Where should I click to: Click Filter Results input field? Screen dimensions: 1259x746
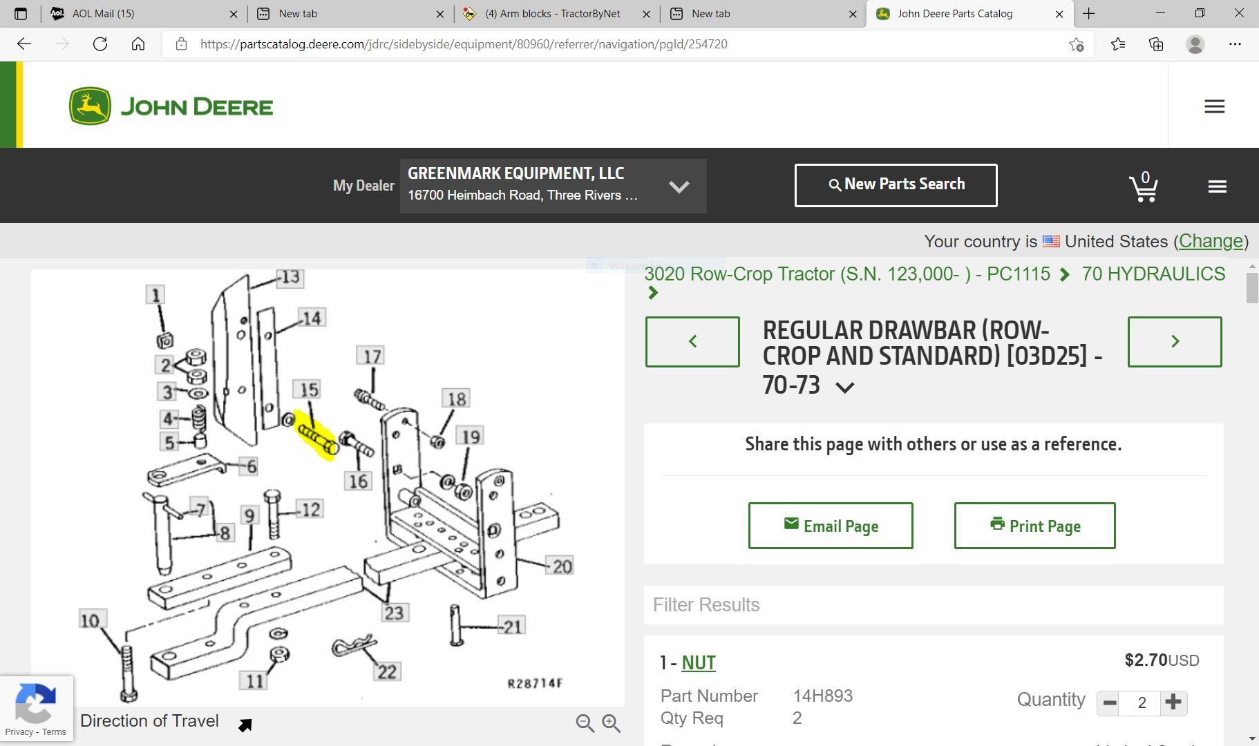(x=934, y=605)
